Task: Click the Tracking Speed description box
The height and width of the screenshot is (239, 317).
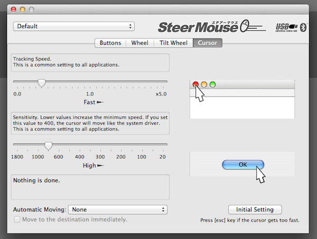Action: tap(90, 63)
